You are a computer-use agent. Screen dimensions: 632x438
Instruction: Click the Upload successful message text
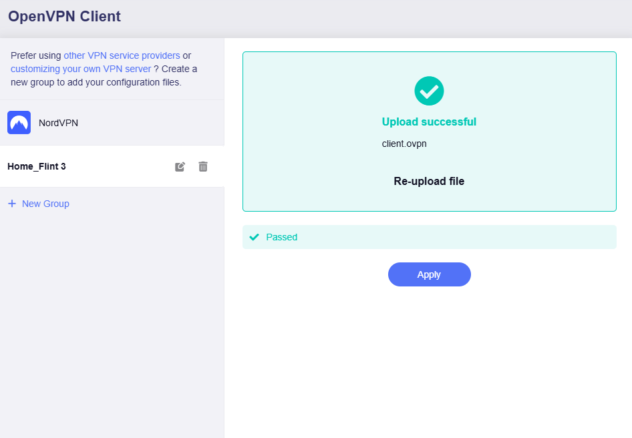click(429, 122)
